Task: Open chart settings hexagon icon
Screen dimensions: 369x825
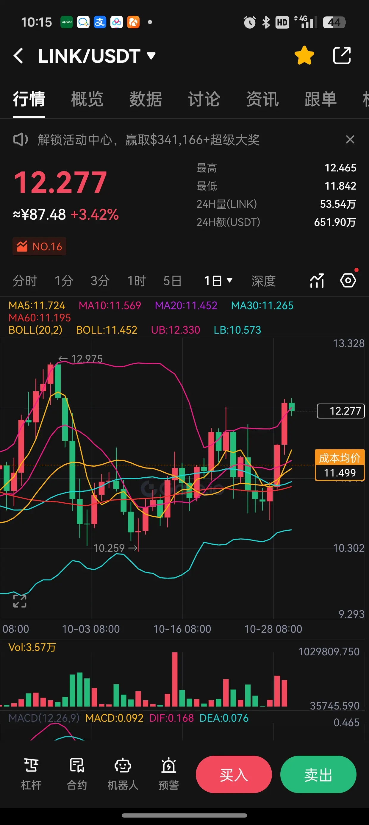Action: pos(348,281)
